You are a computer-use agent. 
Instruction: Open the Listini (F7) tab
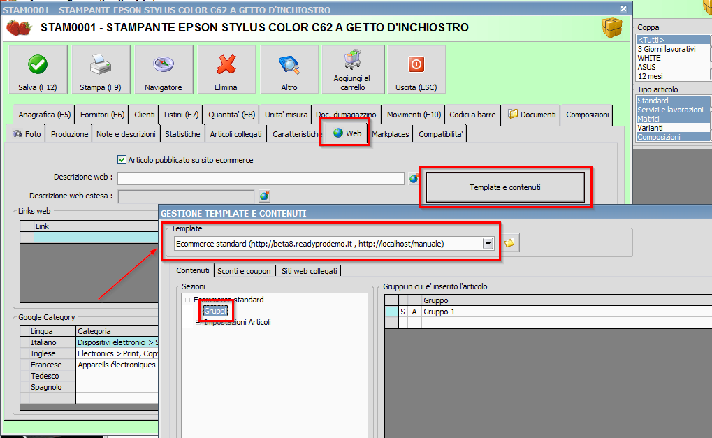coord(181,115)
